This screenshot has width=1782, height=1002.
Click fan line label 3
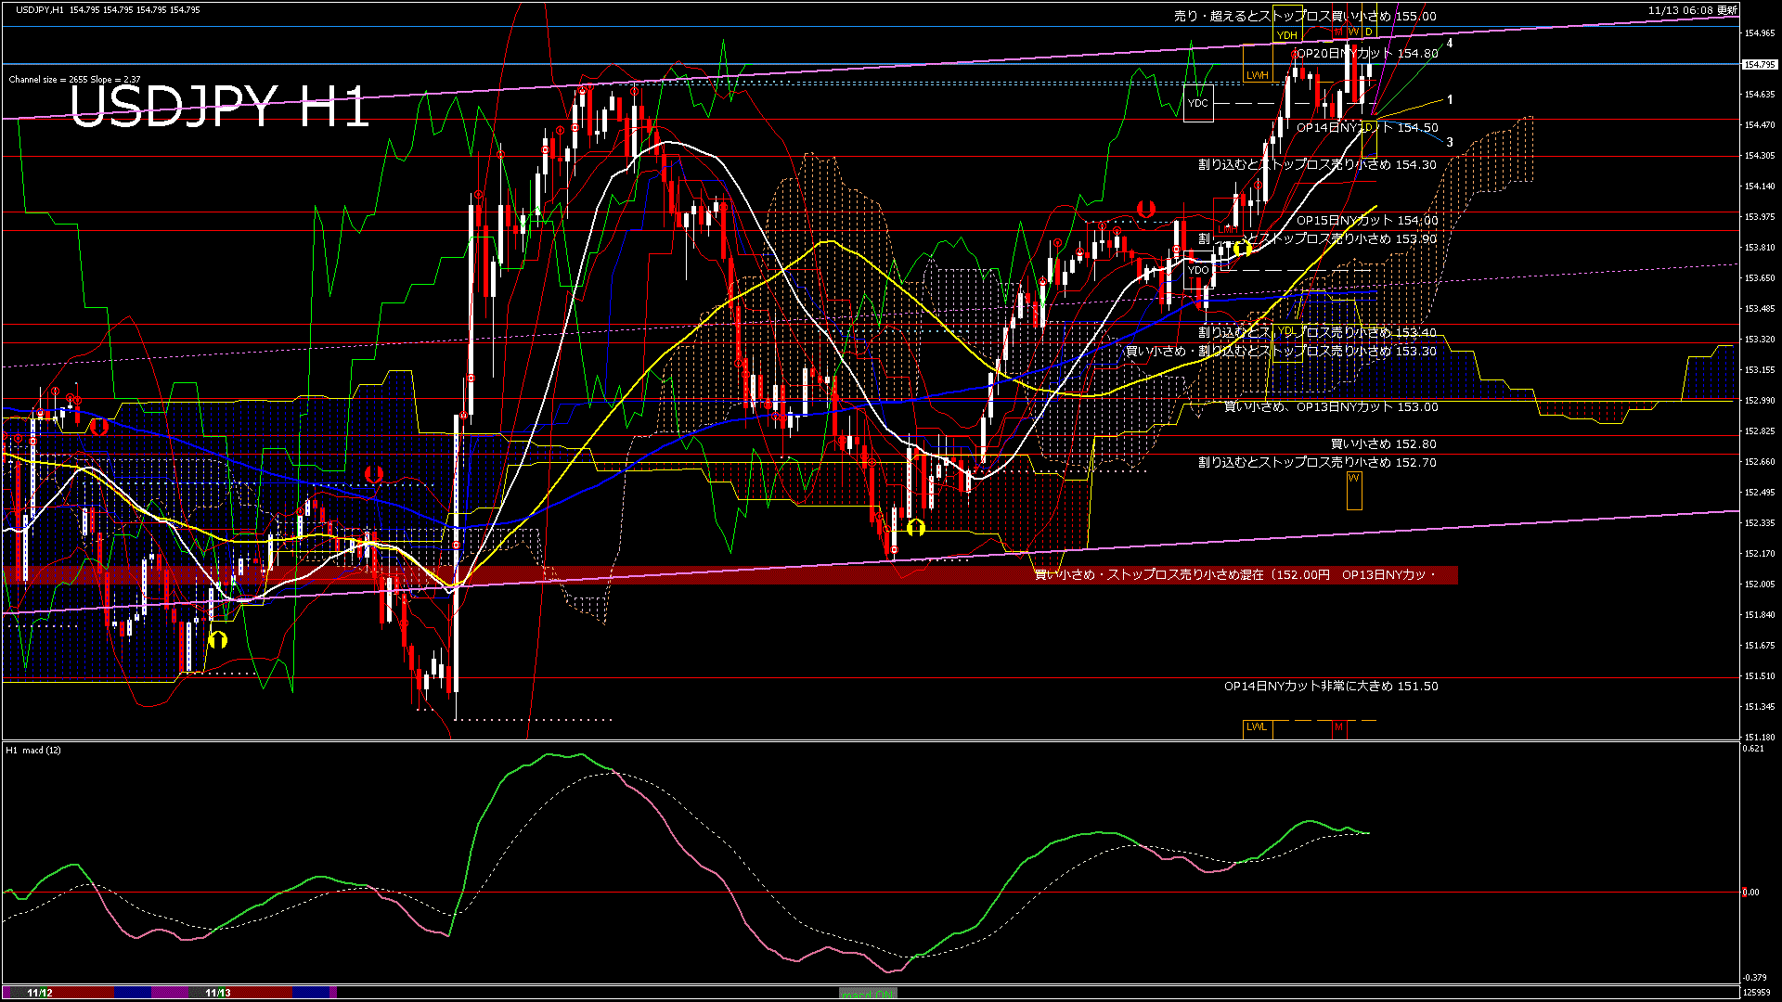coord(1450,142)
